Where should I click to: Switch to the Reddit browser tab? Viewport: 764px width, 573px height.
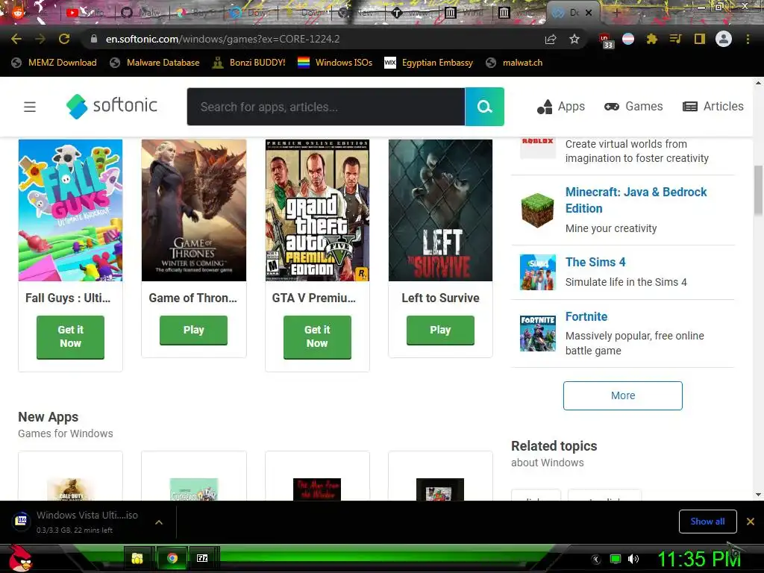pos(29,13)
